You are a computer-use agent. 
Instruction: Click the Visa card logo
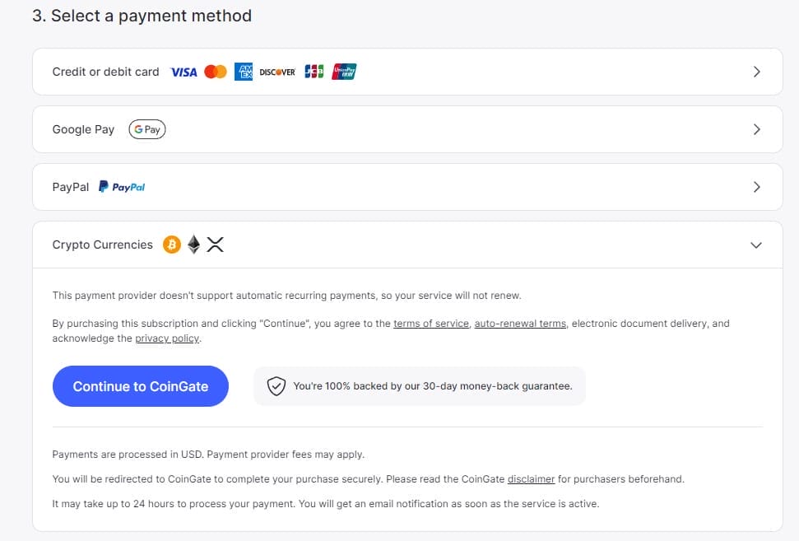point(183,72)
